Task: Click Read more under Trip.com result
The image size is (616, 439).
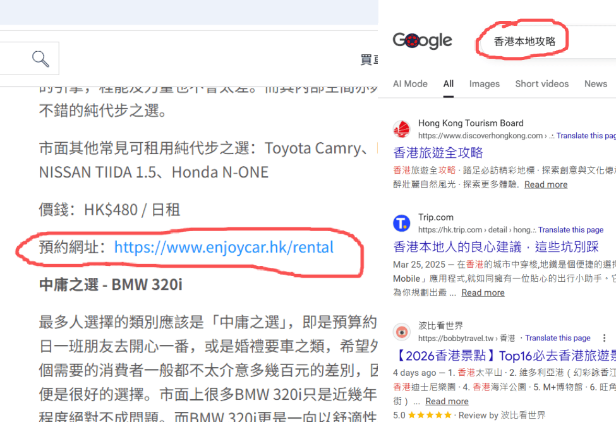Action: [x=483, y=292]
